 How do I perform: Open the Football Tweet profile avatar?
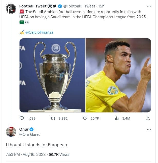11,9
